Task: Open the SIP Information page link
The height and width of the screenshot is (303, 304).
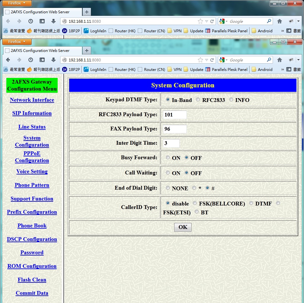Action: click(x=32, y=113)
